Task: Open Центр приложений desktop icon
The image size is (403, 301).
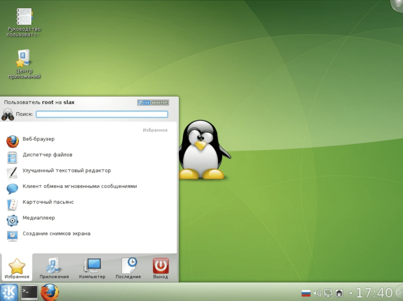Action: (24, 64)
